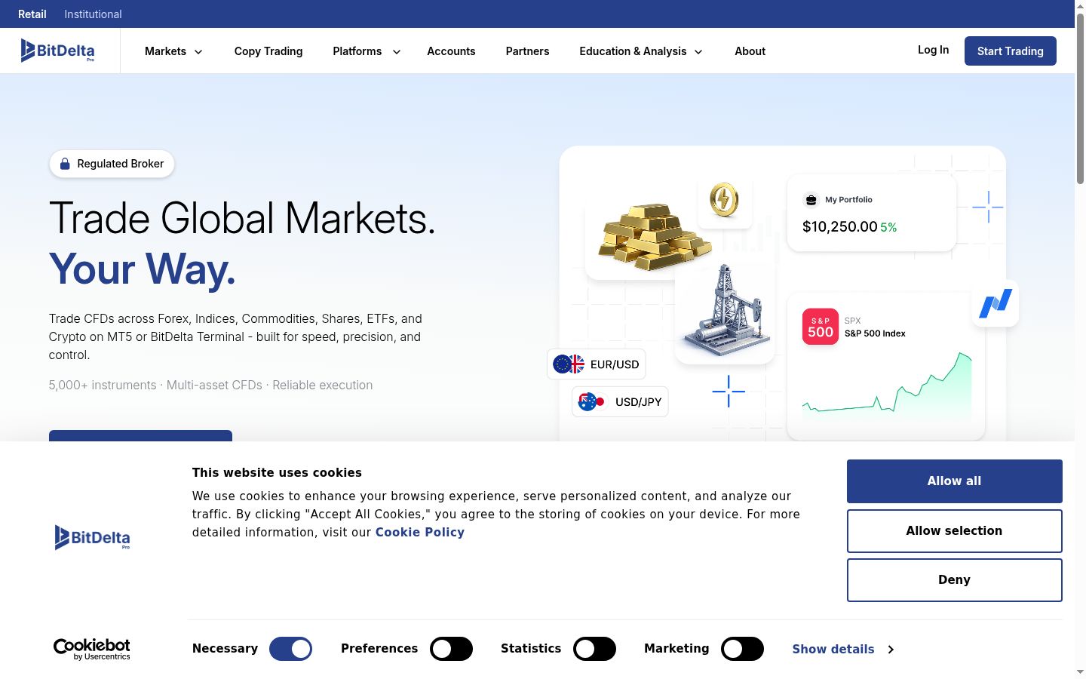Expand the Education & Analysis dropdown

point(641,51)
